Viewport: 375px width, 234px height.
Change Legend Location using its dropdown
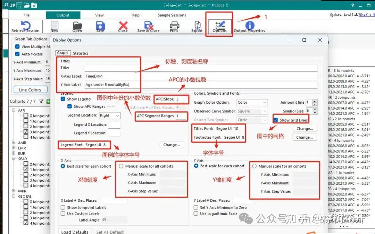[109, 115]
